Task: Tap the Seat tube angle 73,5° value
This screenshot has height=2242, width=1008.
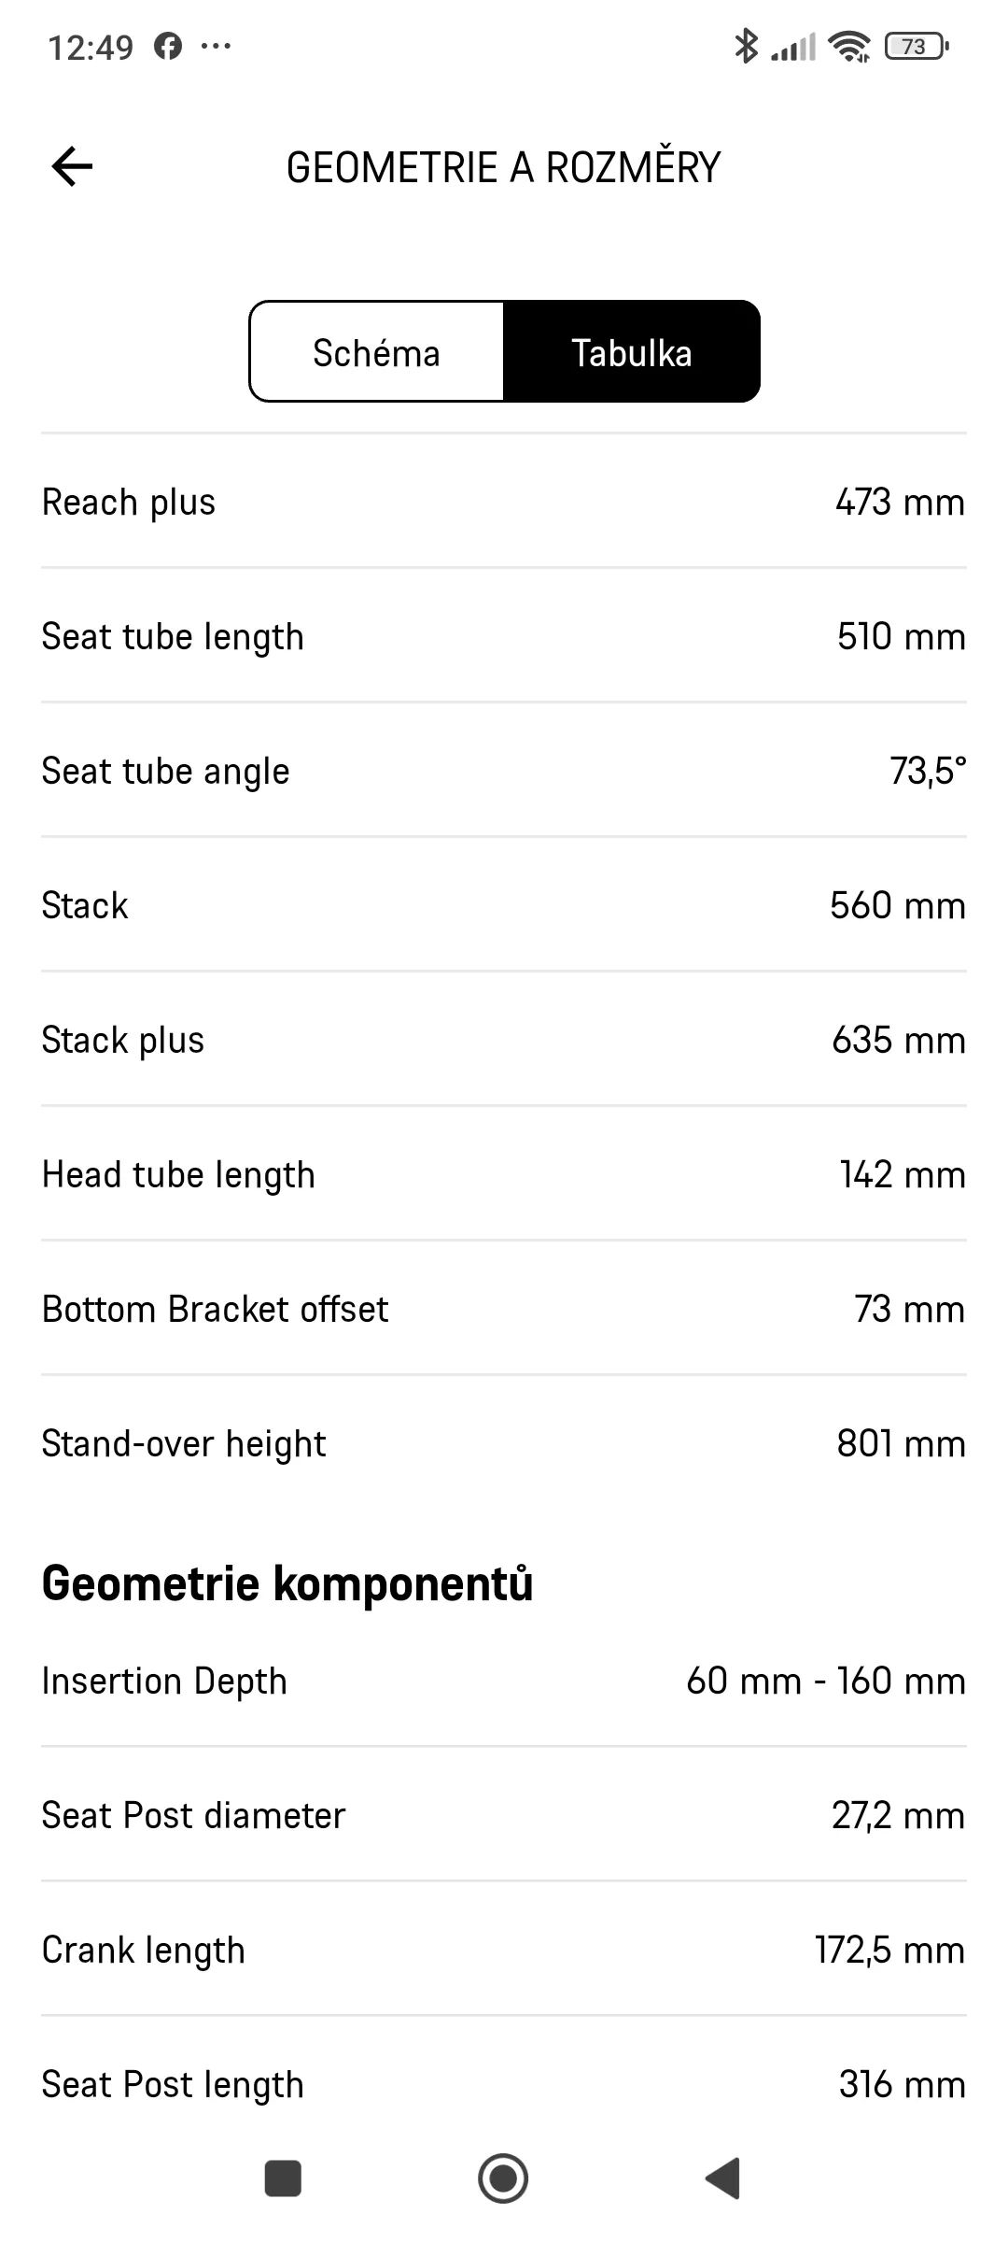Action: click(x=928, y=771)
